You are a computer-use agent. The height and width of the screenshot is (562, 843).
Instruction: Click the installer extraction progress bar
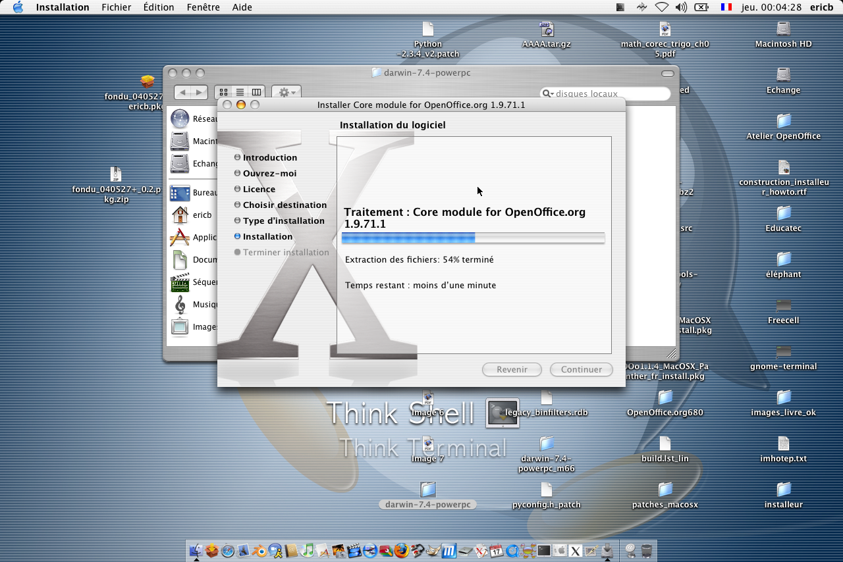(473, 238)
